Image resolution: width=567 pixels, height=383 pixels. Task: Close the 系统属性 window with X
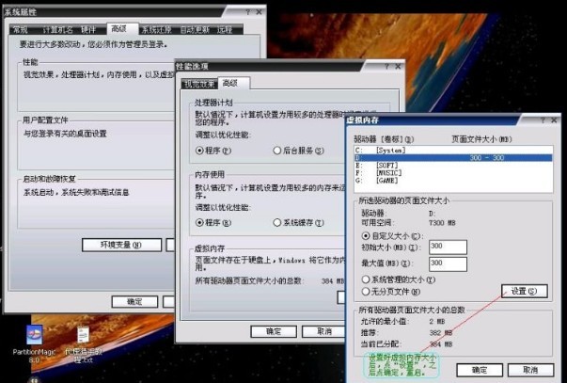coord(259,12)
